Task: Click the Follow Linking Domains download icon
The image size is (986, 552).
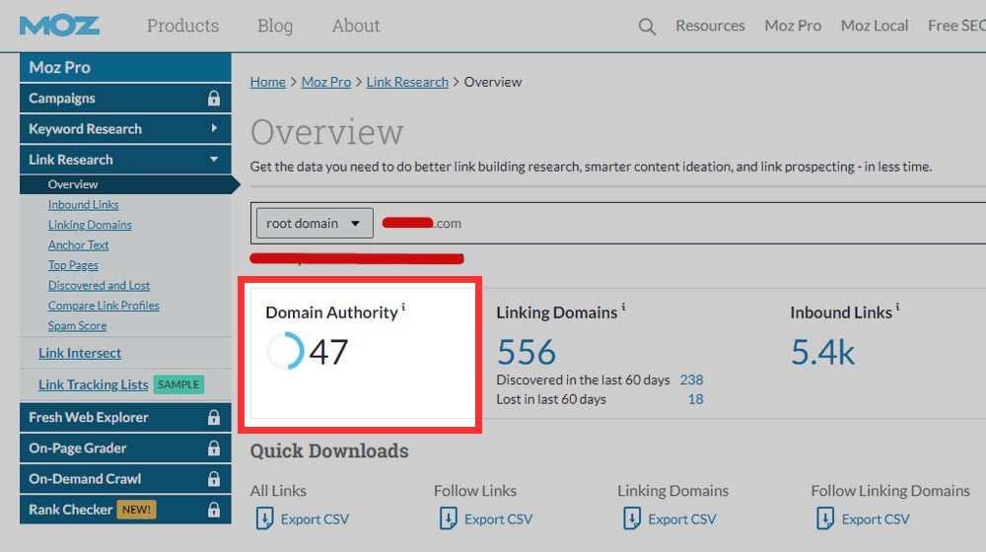Action: point(824,518)
